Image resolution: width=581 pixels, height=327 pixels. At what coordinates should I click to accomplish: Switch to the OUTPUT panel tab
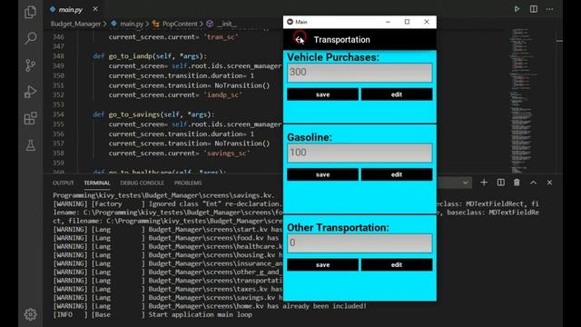pyautogui.click(x=63, y=183)
